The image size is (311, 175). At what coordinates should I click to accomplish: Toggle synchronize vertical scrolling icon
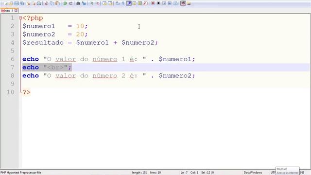[104, 3]
